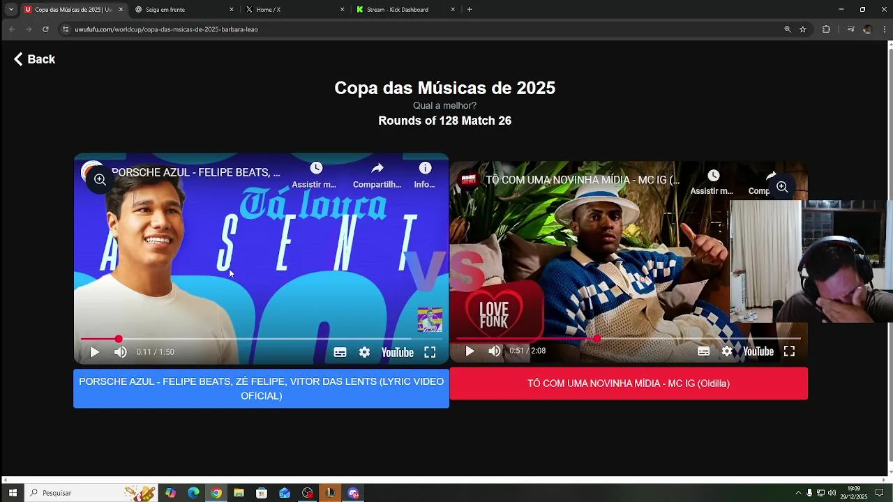Toggle subtitles on PORSCHE AZUL video

[340, 352]
